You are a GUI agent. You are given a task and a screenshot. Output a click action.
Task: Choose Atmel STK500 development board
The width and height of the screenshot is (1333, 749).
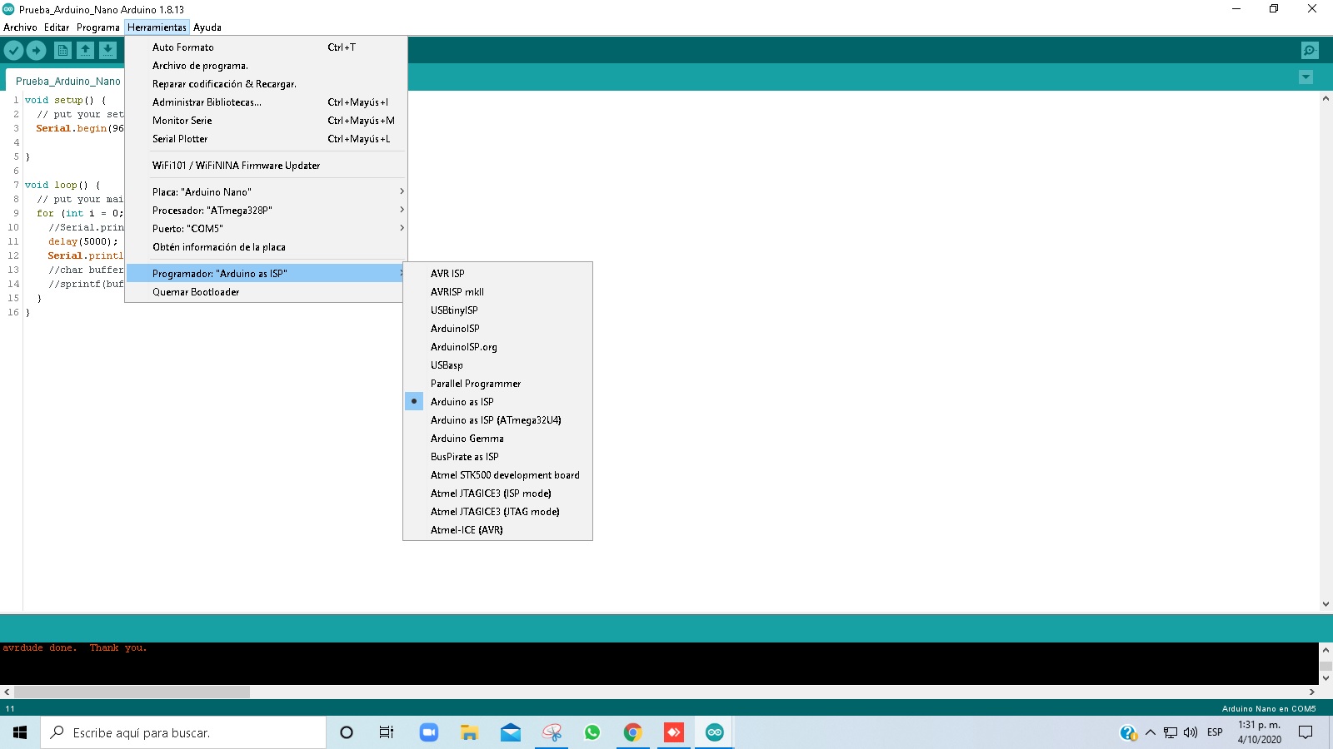497,475
